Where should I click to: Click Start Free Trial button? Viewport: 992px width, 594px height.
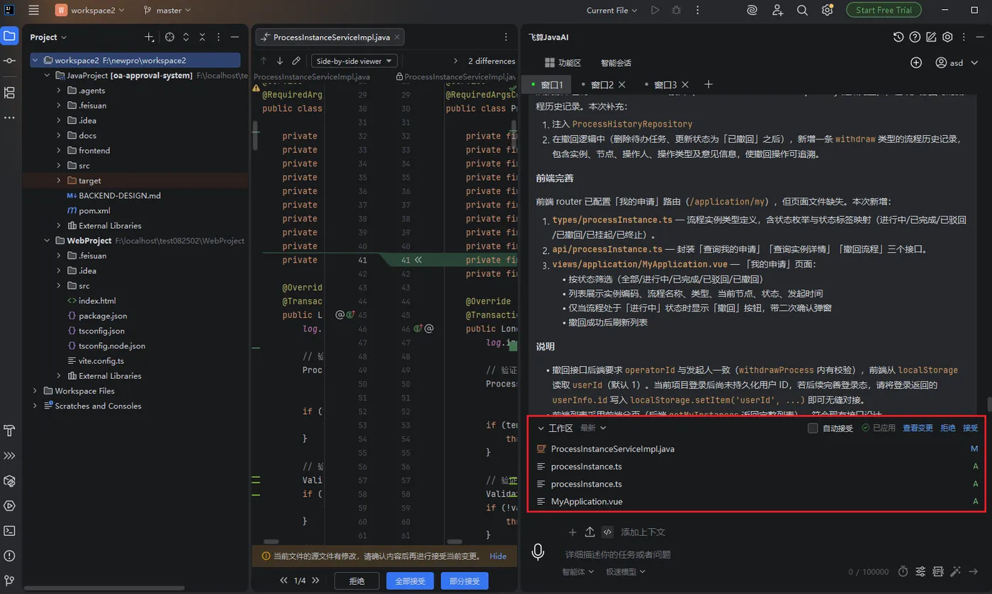click(884, 10)
